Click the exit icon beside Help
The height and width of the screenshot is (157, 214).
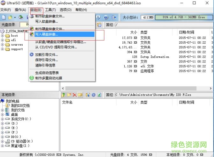[x=113, y=17]
